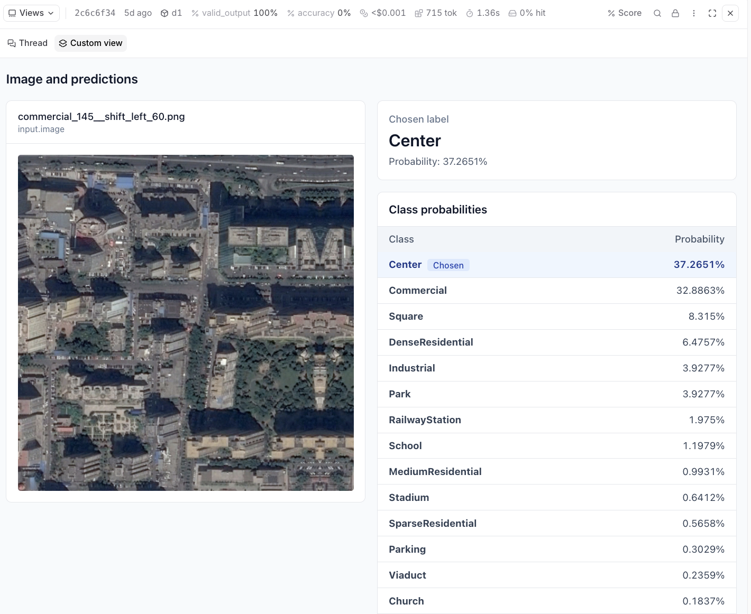Select the RailwayStation class row

tap(556, 420)
